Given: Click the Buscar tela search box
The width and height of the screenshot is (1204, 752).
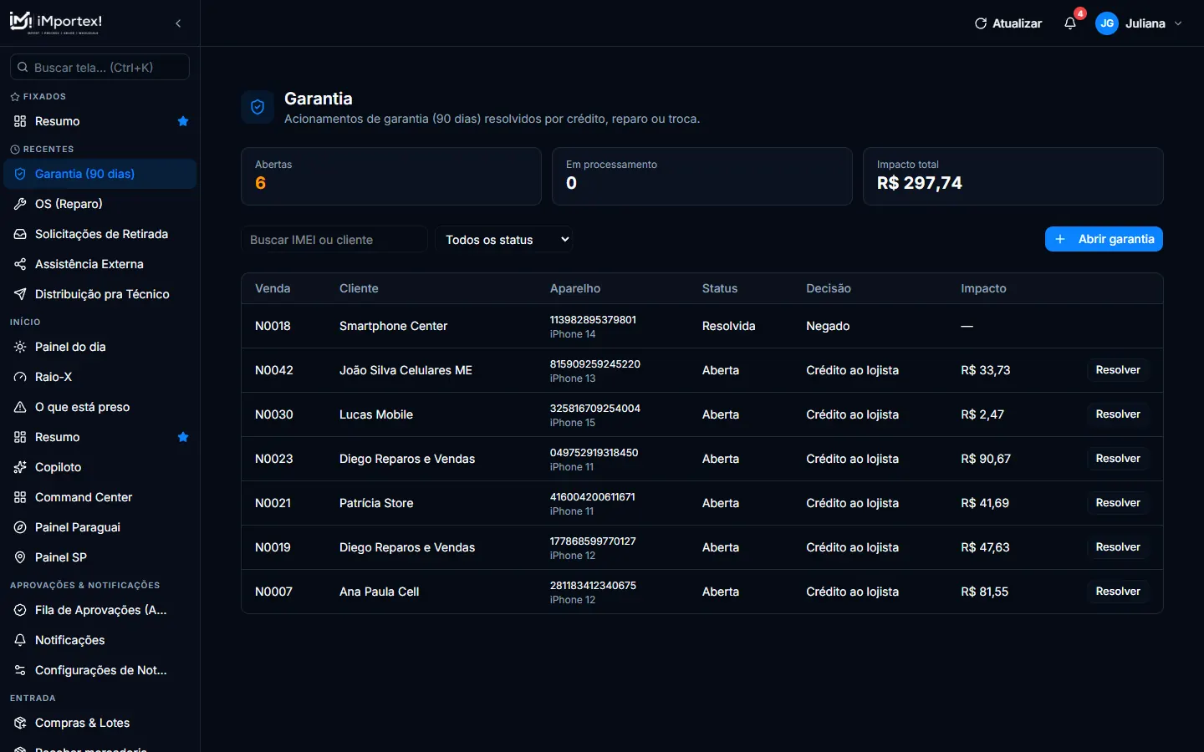Looking at the screenshot, I should coord(99,67).
